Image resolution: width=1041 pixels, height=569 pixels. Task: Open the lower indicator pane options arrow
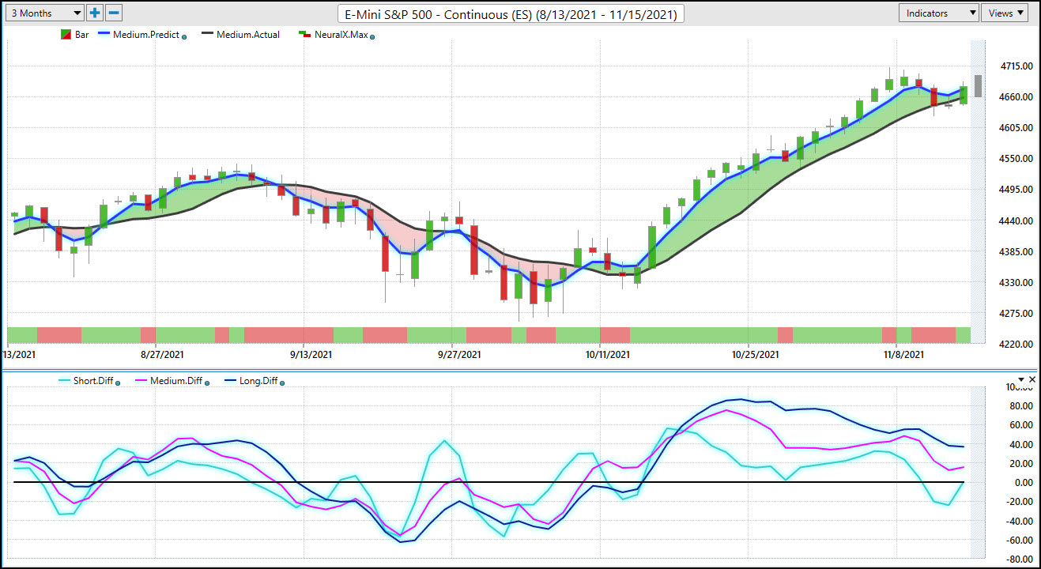tap(1020, 380)
